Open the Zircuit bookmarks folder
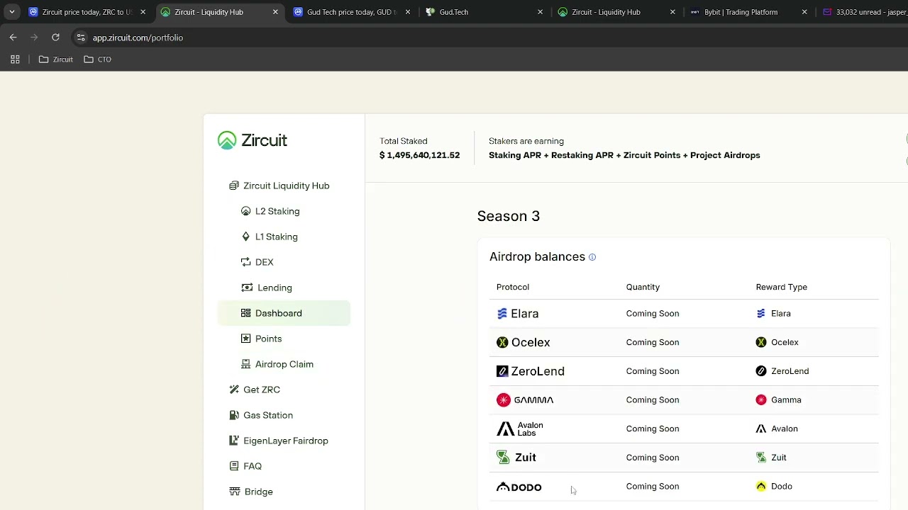Screen dimensions: 908x510 (x=56, y=59)
